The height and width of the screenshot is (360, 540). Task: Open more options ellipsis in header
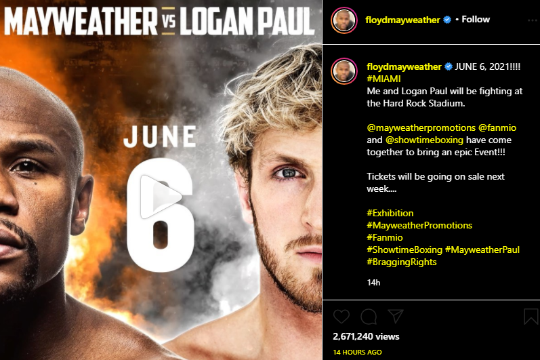click(x=533, y=20)
